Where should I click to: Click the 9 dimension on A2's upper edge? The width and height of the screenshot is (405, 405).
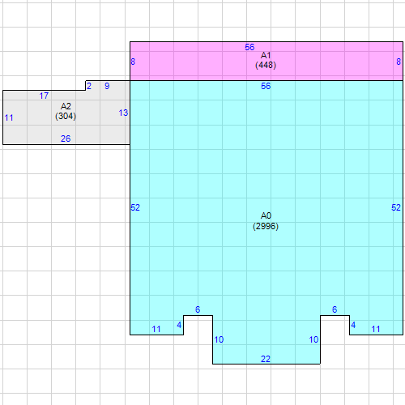tap(107, 86)
